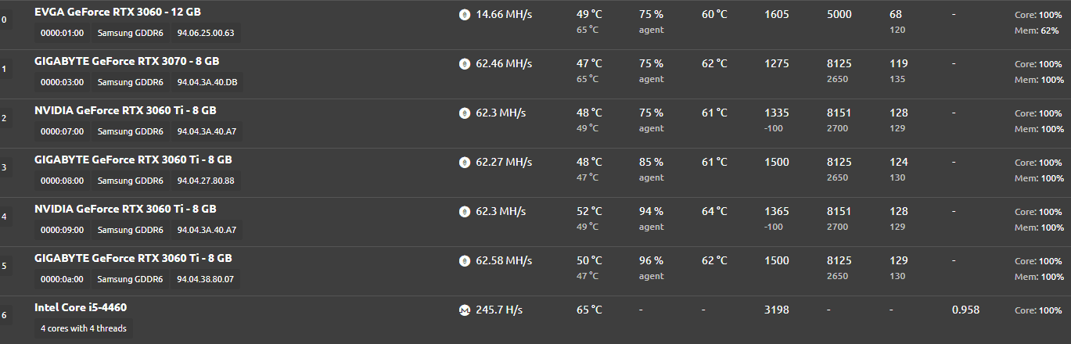Click the Intel Core i5-4460 device name

pos(81,307)
